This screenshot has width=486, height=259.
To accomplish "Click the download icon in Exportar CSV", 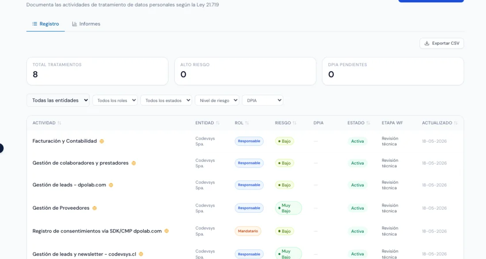I will click(x=427, y=43).
